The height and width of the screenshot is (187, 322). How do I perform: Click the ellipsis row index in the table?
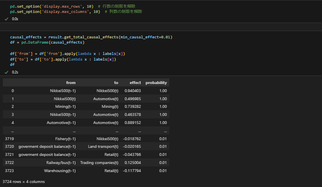point(13,130)
